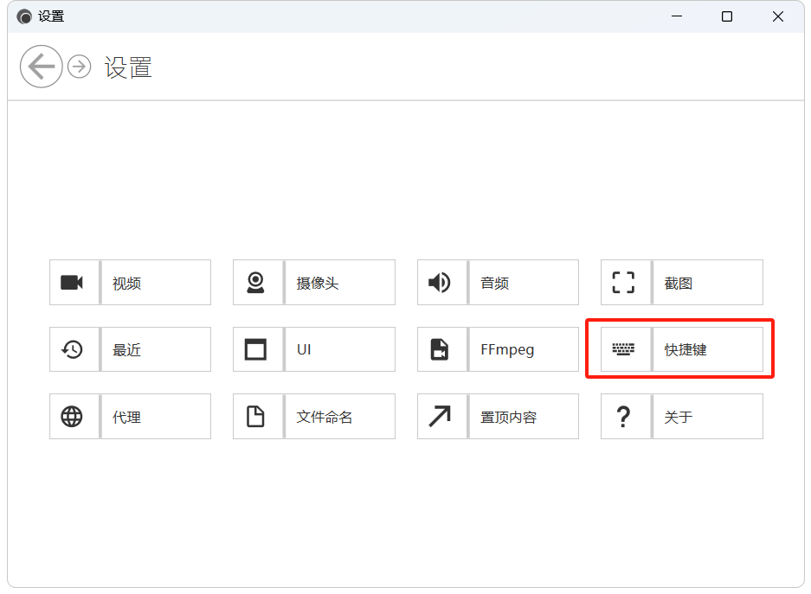Click the overlay arrow icon
This screenshot has width=811, height=594.
point(440,417)
